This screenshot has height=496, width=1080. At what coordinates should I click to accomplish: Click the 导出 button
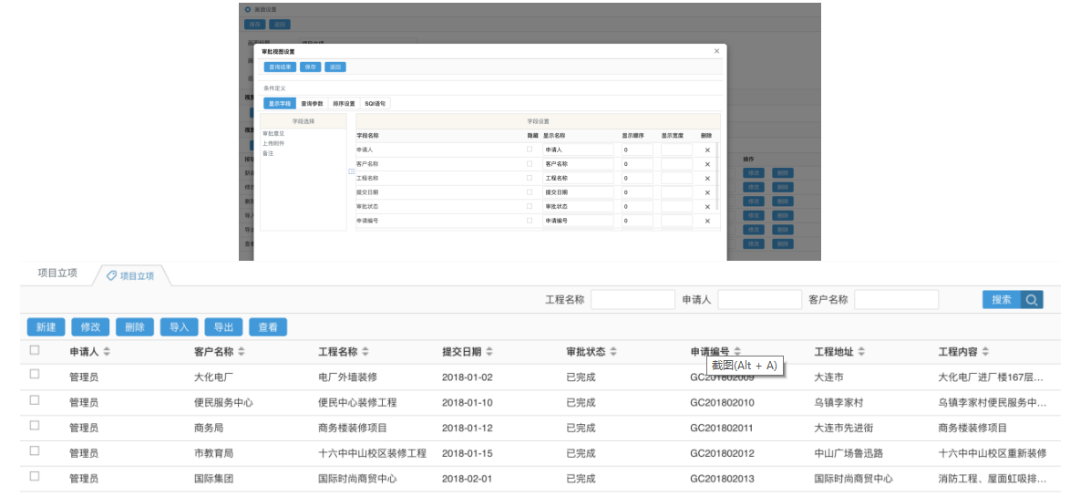pyautogui.click(x=223, y=327)
